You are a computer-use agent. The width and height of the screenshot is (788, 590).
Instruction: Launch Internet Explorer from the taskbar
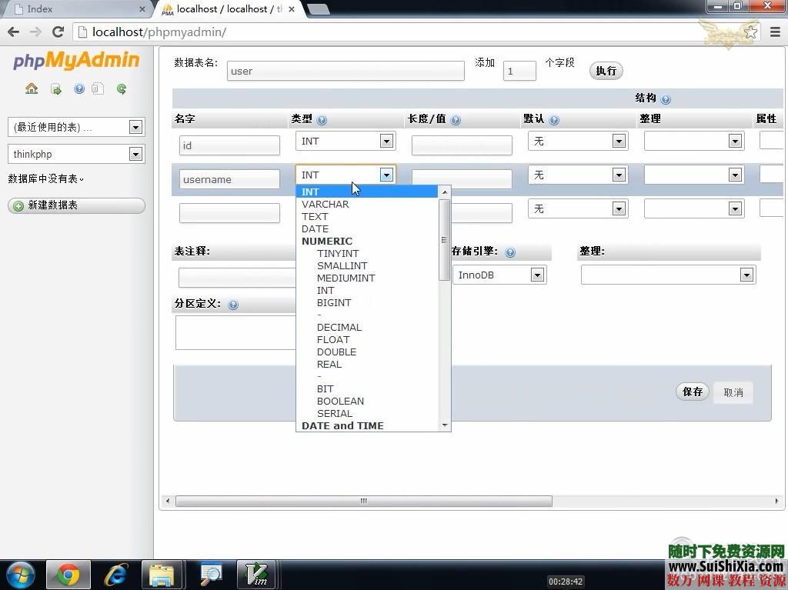pos(115,574)
